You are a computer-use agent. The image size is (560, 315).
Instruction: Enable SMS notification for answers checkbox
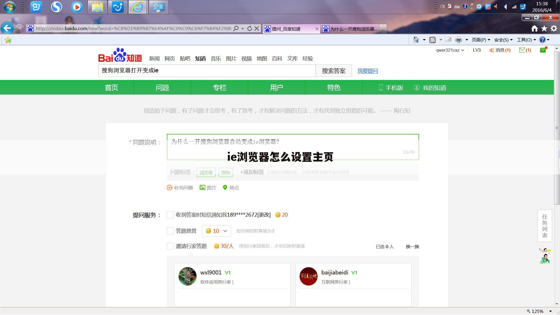tap(170, 215)
